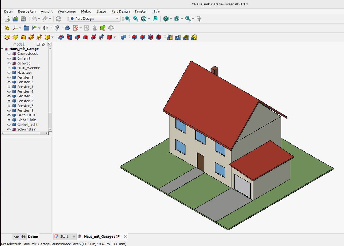The width and height of the screenshot is (344, 246).
Task: Click the What's This help cursor icon
Action: 56,28
